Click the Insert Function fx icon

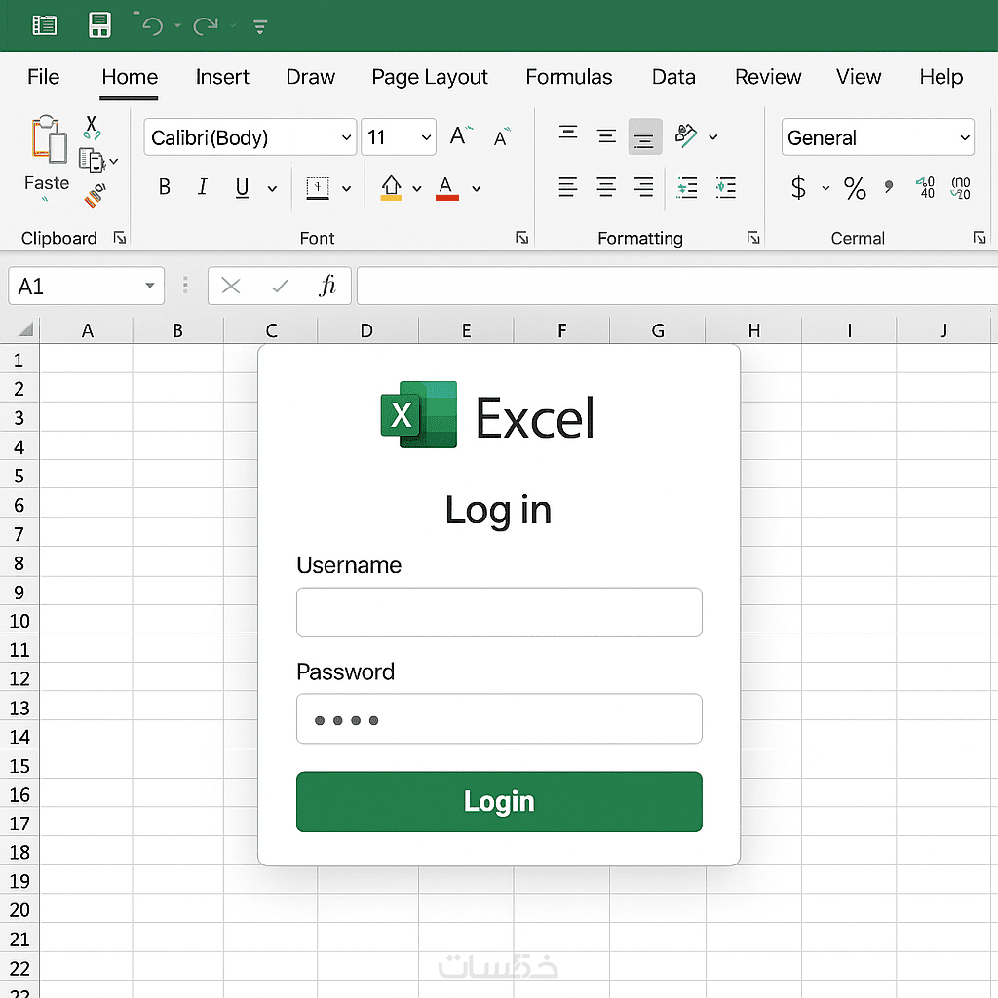pos(327,286)
